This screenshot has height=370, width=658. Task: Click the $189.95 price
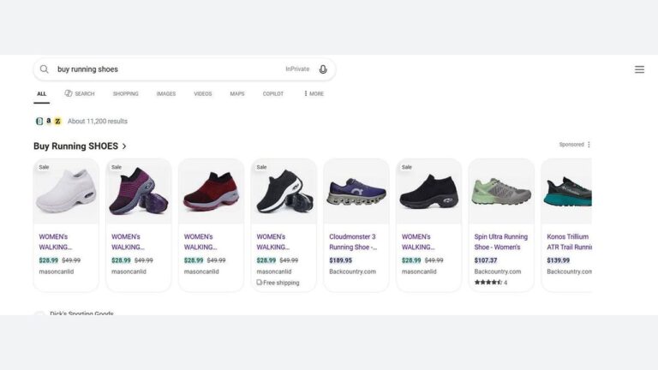(x=340, y=260)
